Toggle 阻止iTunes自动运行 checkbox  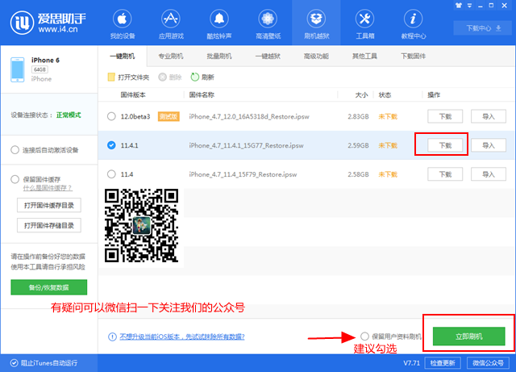coord(15,363)
